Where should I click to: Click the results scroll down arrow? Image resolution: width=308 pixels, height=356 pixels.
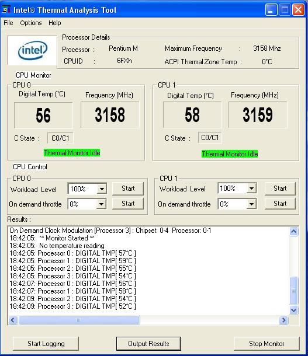pyautogui.click(x=293, y=310)
